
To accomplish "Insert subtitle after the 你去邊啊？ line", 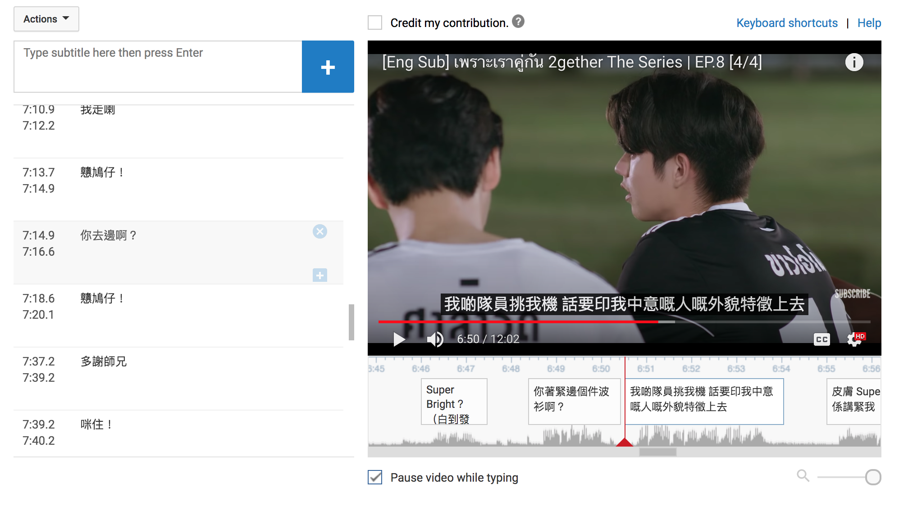I will [x=320, y=275].
